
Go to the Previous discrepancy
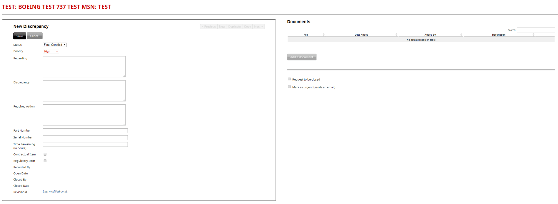(209, 27)
